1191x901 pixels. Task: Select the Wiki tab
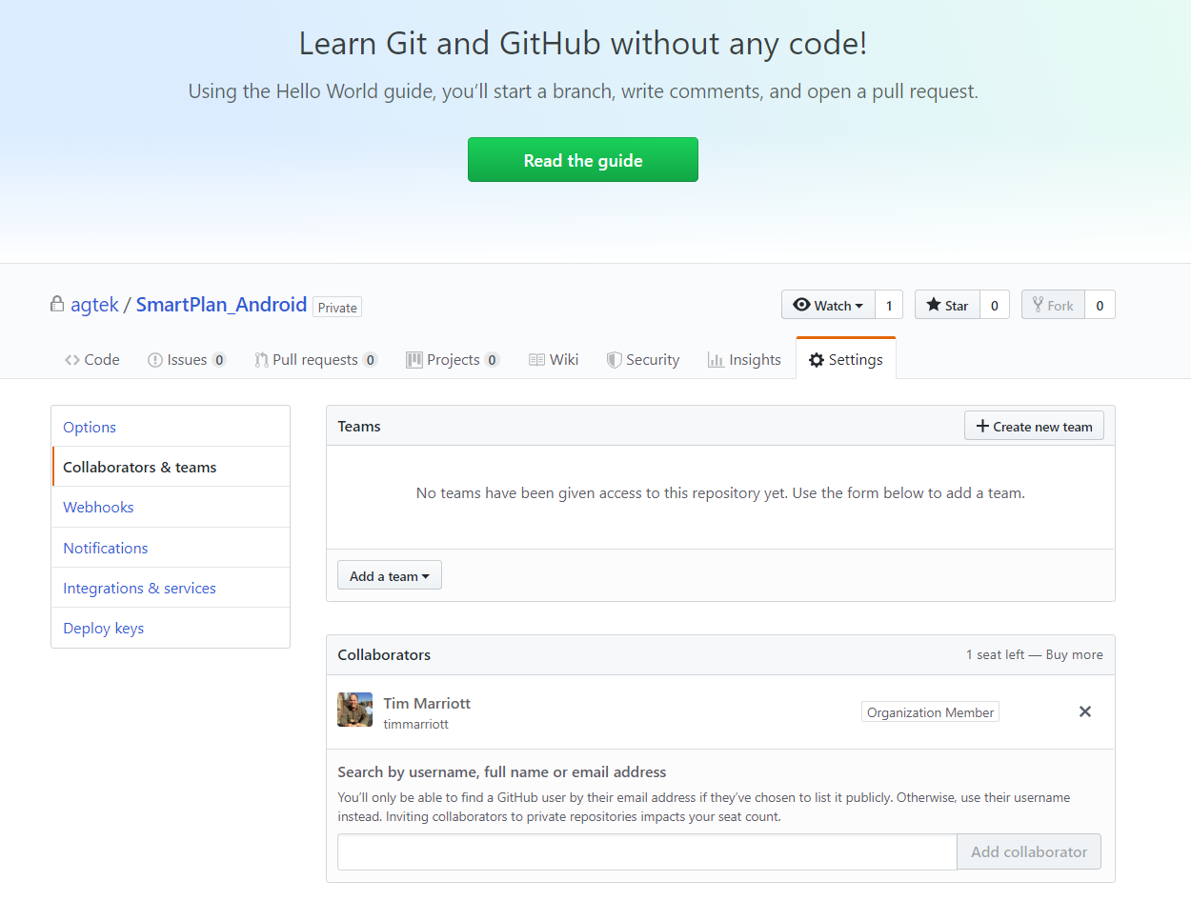click(x=554, y=359)
